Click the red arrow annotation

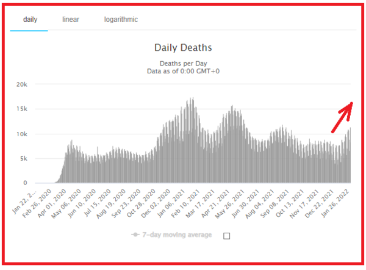click(x=342, y=116)
